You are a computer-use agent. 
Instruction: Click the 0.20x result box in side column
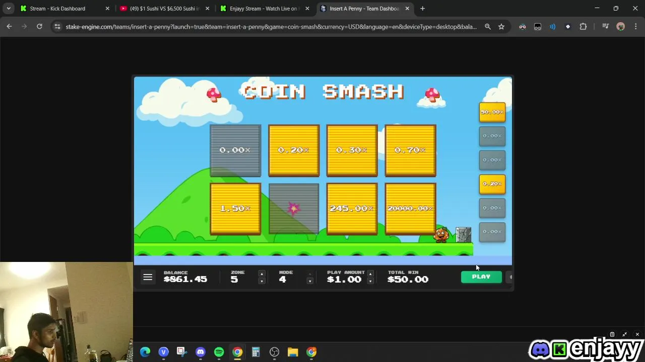click(492, 184)
